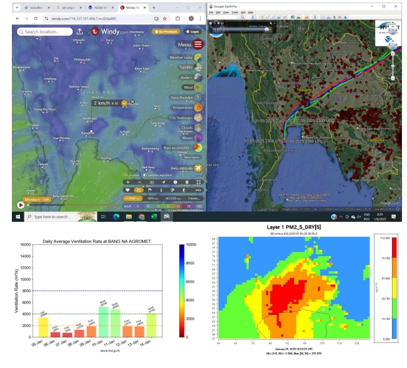Open Windy's red hamburger Menu
The image size is (407, 368).
coord(198,44)
